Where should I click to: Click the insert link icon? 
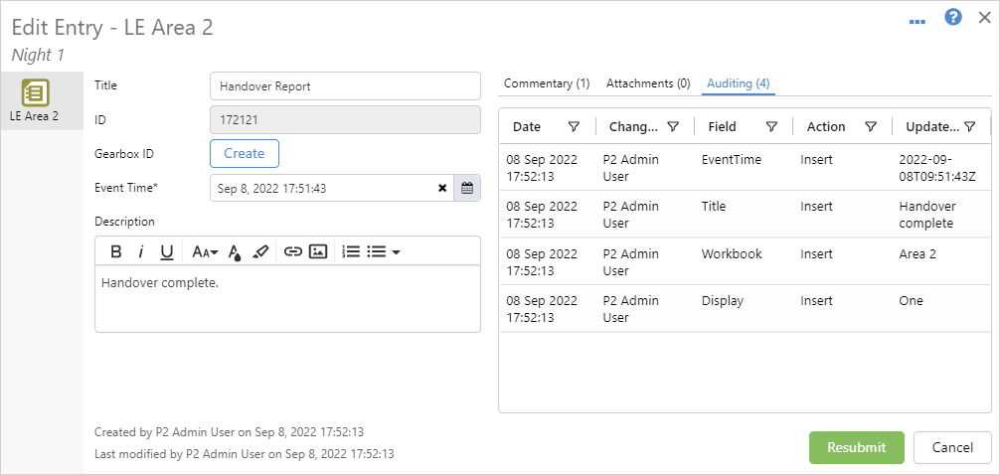coord(292,252)
